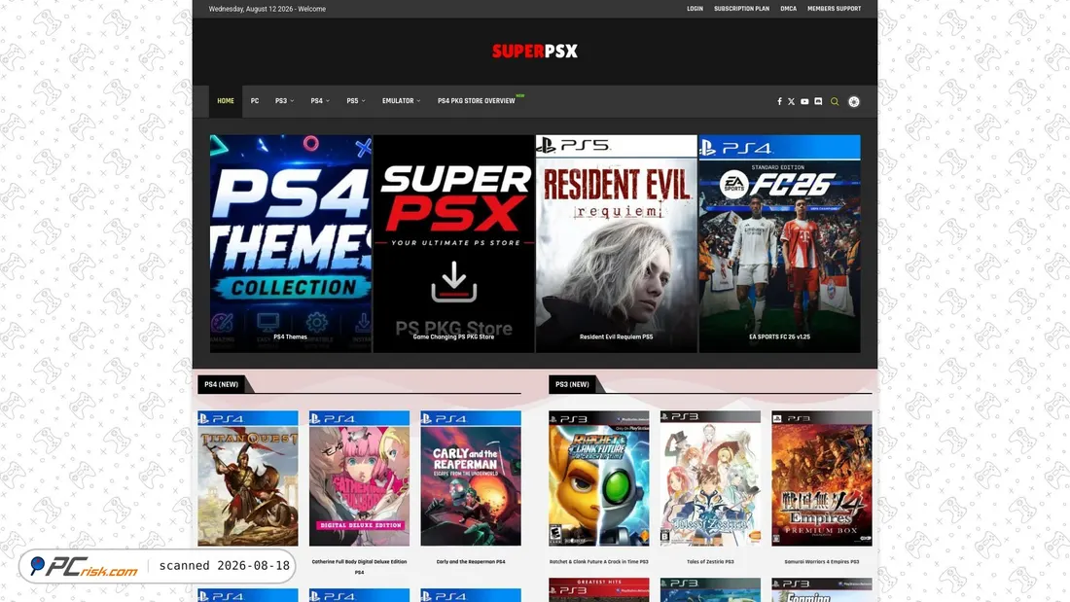The width and height of the screenshot is (1070, 602).
Task: Click 'Catherine Full Body Digital Deluxe Edition' title
Action: pyautogui.click(x=359, y=567)
